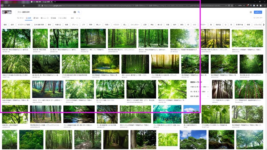Click the camera search-by-image icon
The image size is (267, 150).
point(75,12)
